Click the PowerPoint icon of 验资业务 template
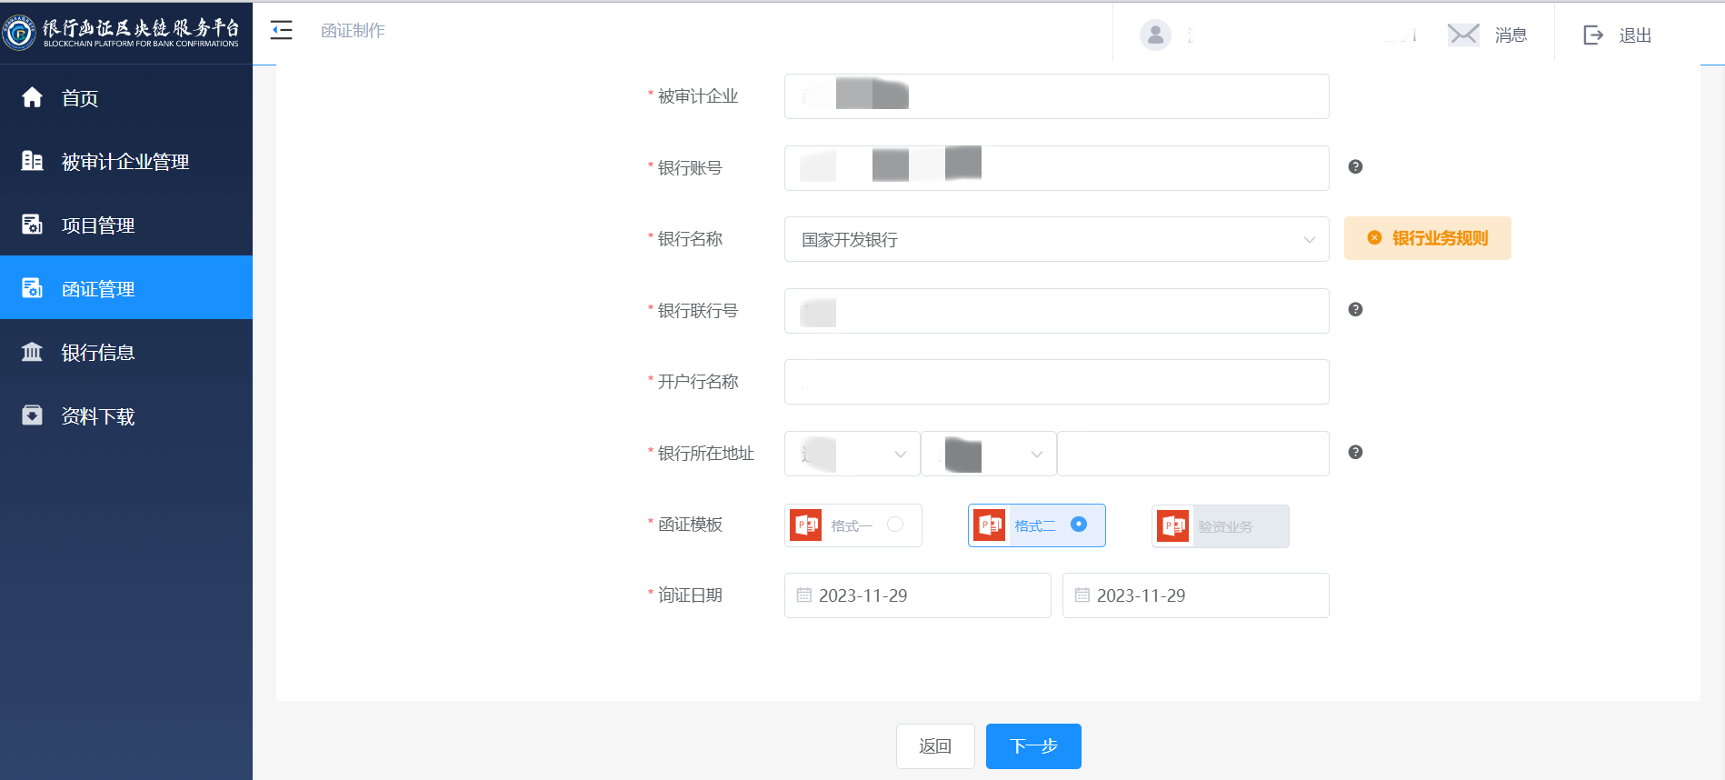This screenshot has width=1725, height=780. (1173, 525)
